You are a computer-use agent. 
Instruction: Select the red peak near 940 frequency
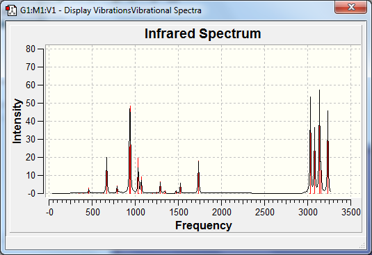[x=130, y=150]
